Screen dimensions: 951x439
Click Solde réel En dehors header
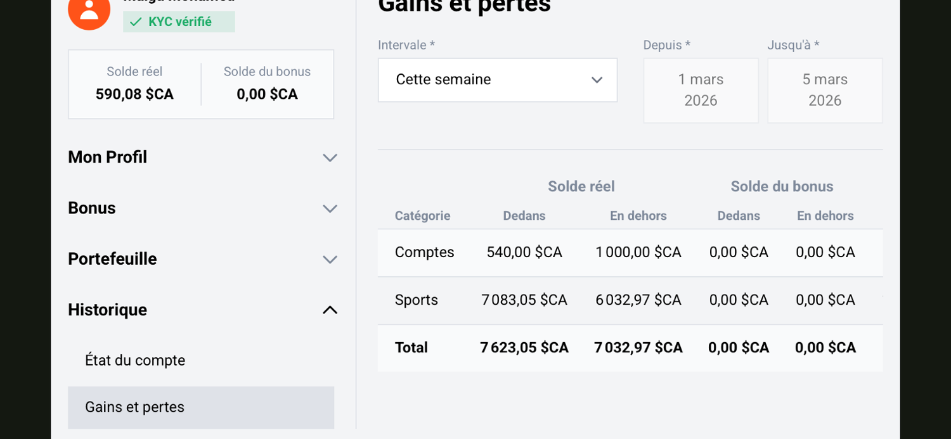point(638,216)
